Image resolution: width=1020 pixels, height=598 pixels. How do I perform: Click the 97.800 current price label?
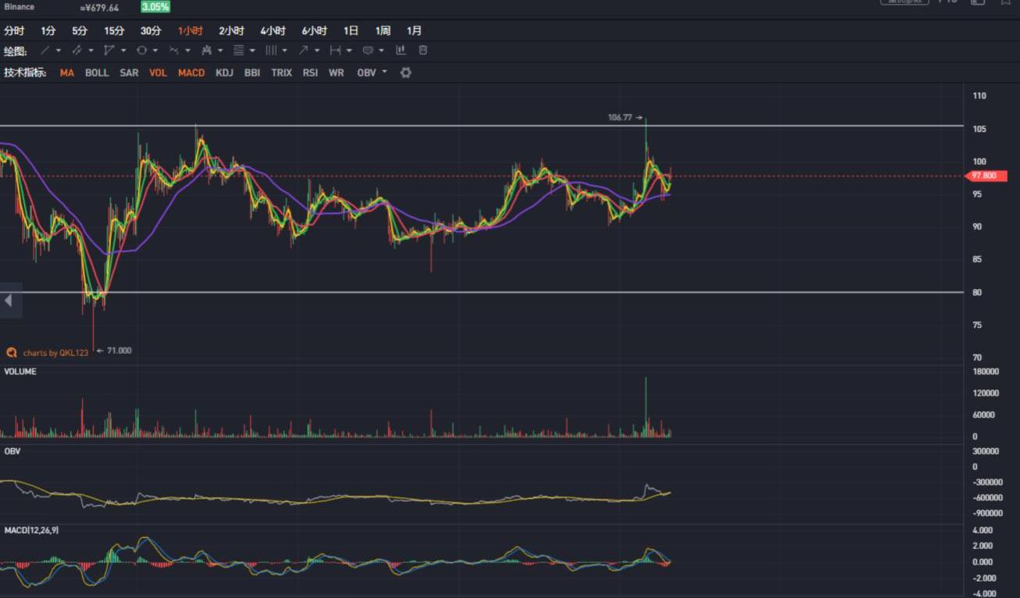(x=983, y=176)
